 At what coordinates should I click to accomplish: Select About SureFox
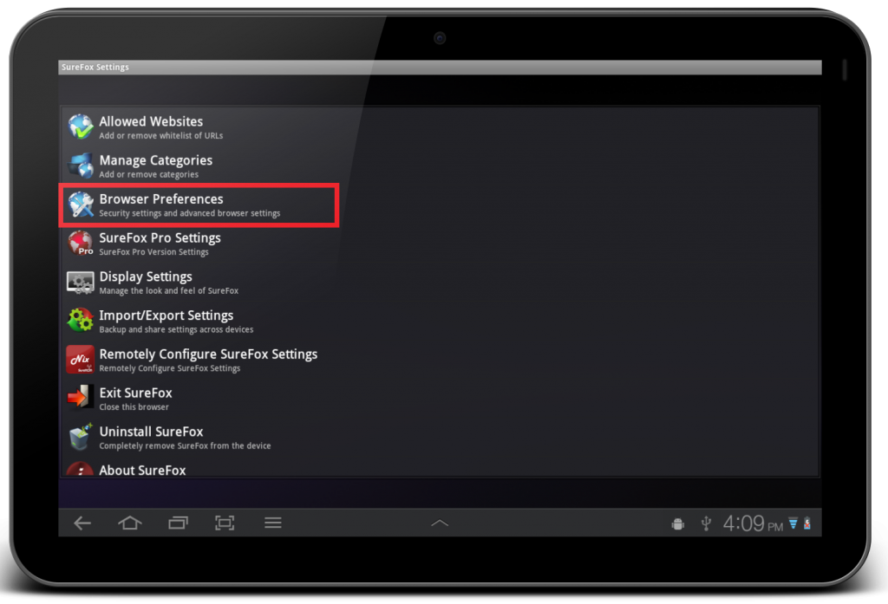tap(440, 468)
